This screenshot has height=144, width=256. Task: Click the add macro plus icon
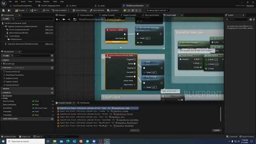click(x=52, y=89)
